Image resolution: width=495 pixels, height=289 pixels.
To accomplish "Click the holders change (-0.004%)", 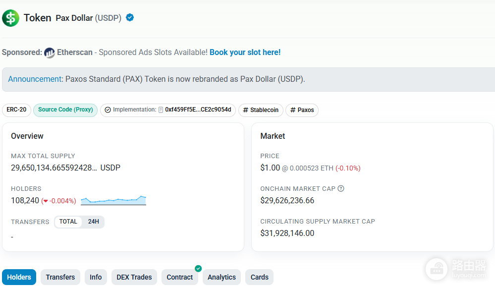I will pos(59,201).
